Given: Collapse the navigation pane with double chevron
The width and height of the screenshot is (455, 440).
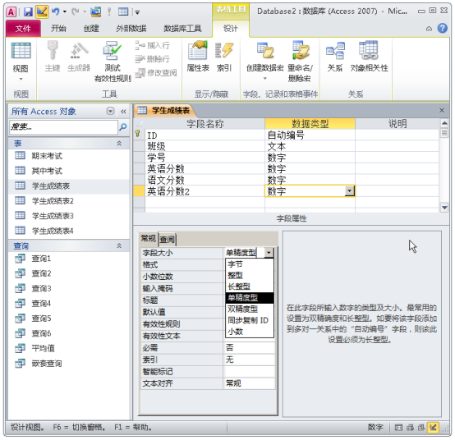Looking at the screenshot, I should coord(124,112).
